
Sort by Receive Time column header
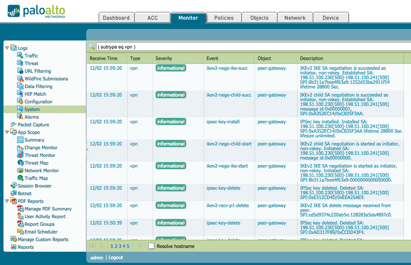coord(107,58)
